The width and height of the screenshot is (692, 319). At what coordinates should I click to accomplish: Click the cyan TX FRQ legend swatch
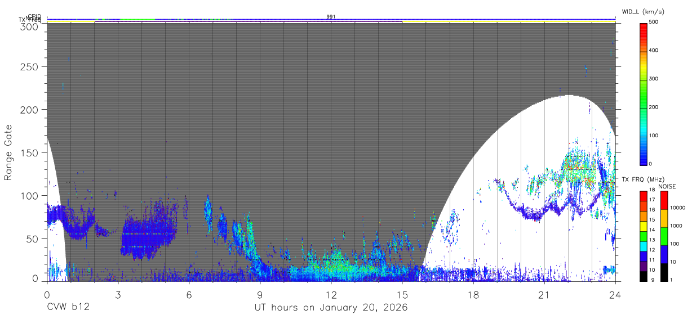(643, 246)
